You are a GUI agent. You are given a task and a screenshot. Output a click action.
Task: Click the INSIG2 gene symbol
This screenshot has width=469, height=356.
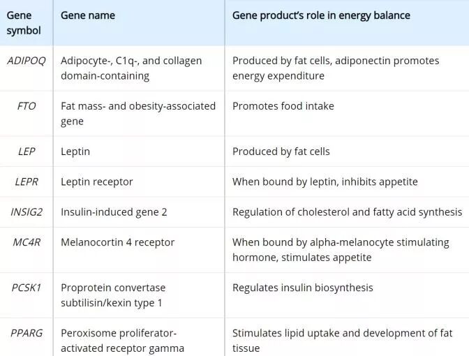click(26, 212)
